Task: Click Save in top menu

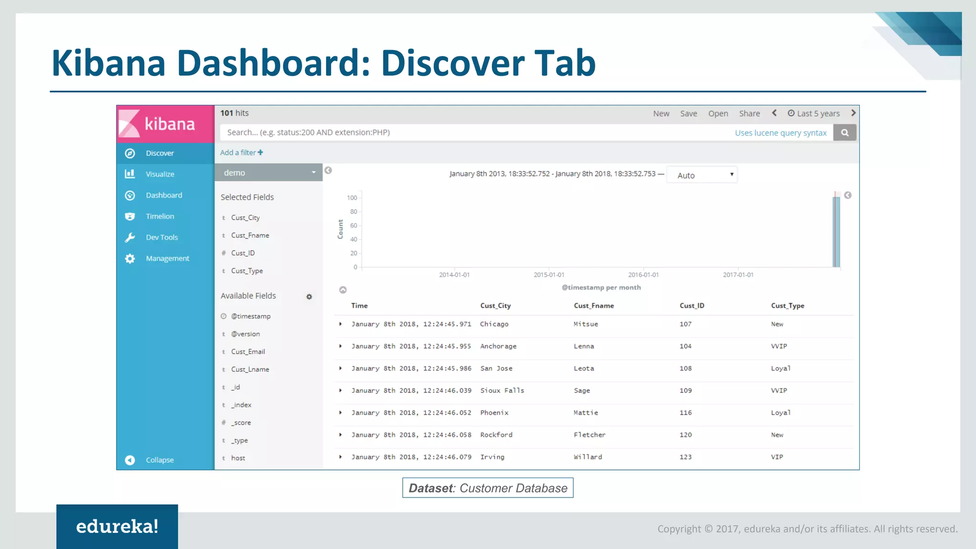Action: pos(688,113)
